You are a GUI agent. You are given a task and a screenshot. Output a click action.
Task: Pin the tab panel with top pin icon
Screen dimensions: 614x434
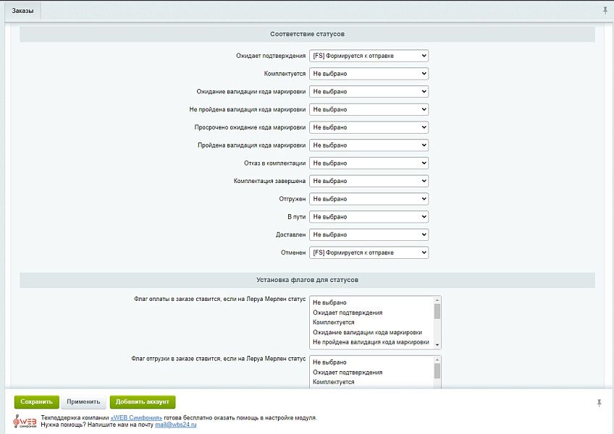[x=605, y=10]
